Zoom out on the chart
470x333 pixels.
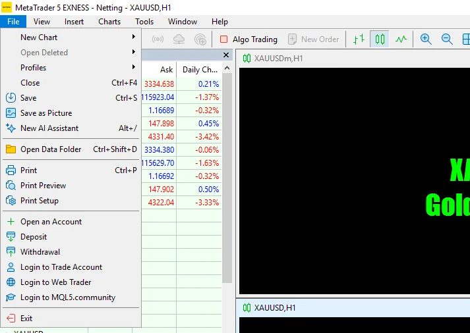pyautogui.click(x=447, y=39)
